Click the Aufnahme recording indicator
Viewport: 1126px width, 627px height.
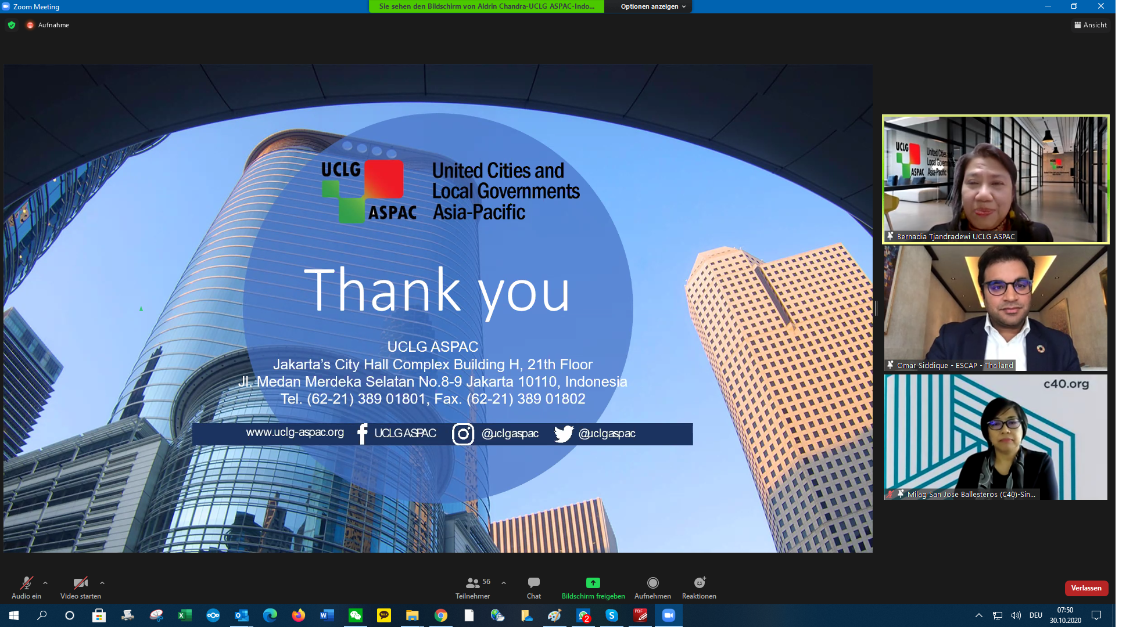click(48, 25)
